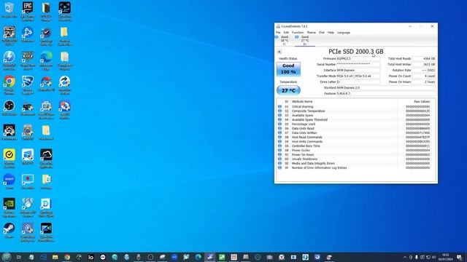This screenshot has width=467, height=262.
Task: Click the Power On Hours value
Action: [x=424, y=82]
